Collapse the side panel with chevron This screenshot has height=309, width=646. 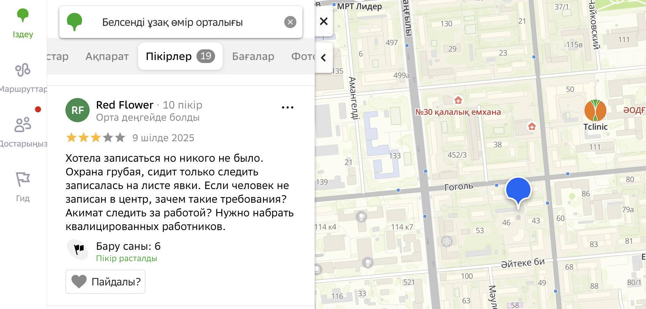click(324, 58)
